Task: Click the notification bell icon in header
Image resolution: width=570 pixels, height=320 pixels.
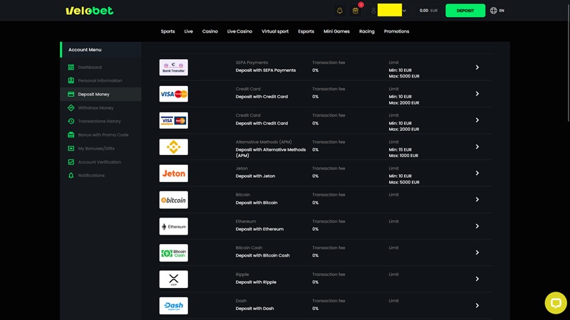Action: pyautogui.click(x=339, y=11)
